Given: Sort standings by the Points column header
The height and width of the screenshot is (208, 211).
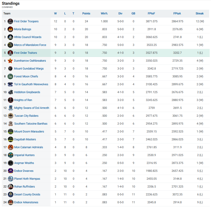Looking at the screenshot, I should point(86,13).
